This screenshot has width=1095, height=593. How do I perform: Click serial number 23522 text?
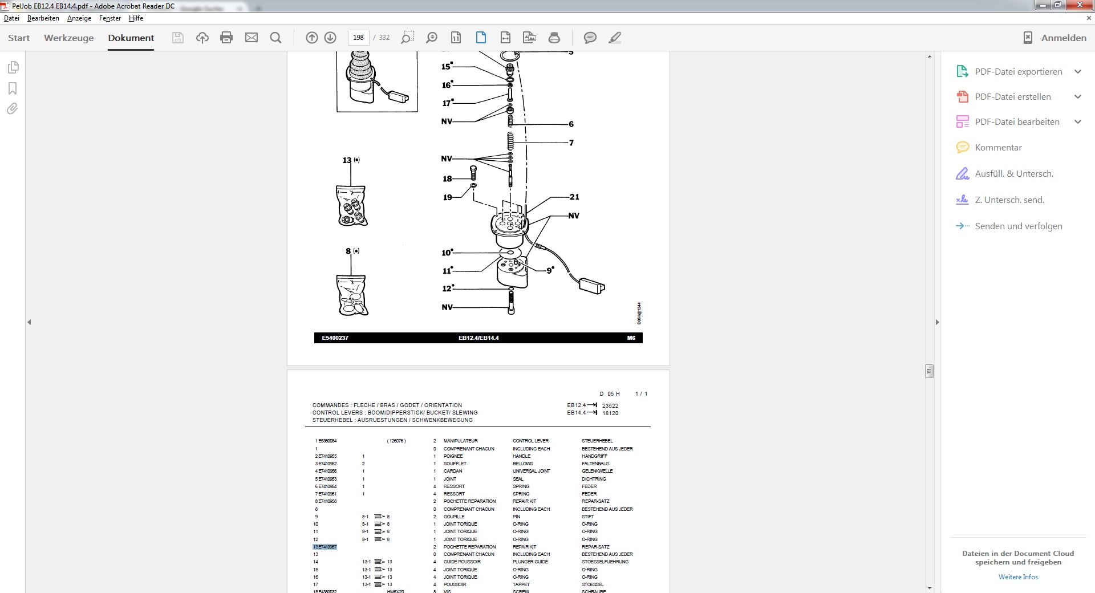click(x=610, y=406)
